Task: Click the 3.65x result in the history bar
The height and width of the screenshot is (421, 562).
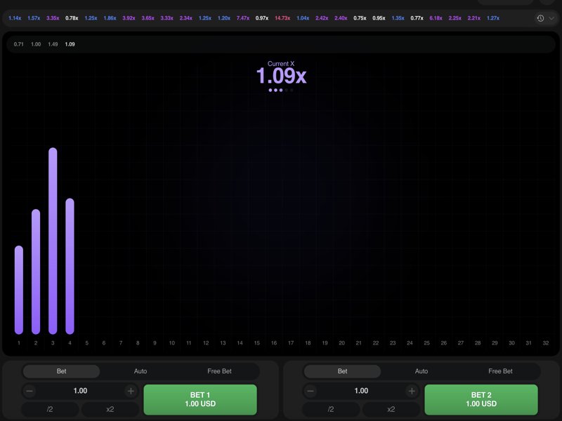Action: tap(148, 18)
